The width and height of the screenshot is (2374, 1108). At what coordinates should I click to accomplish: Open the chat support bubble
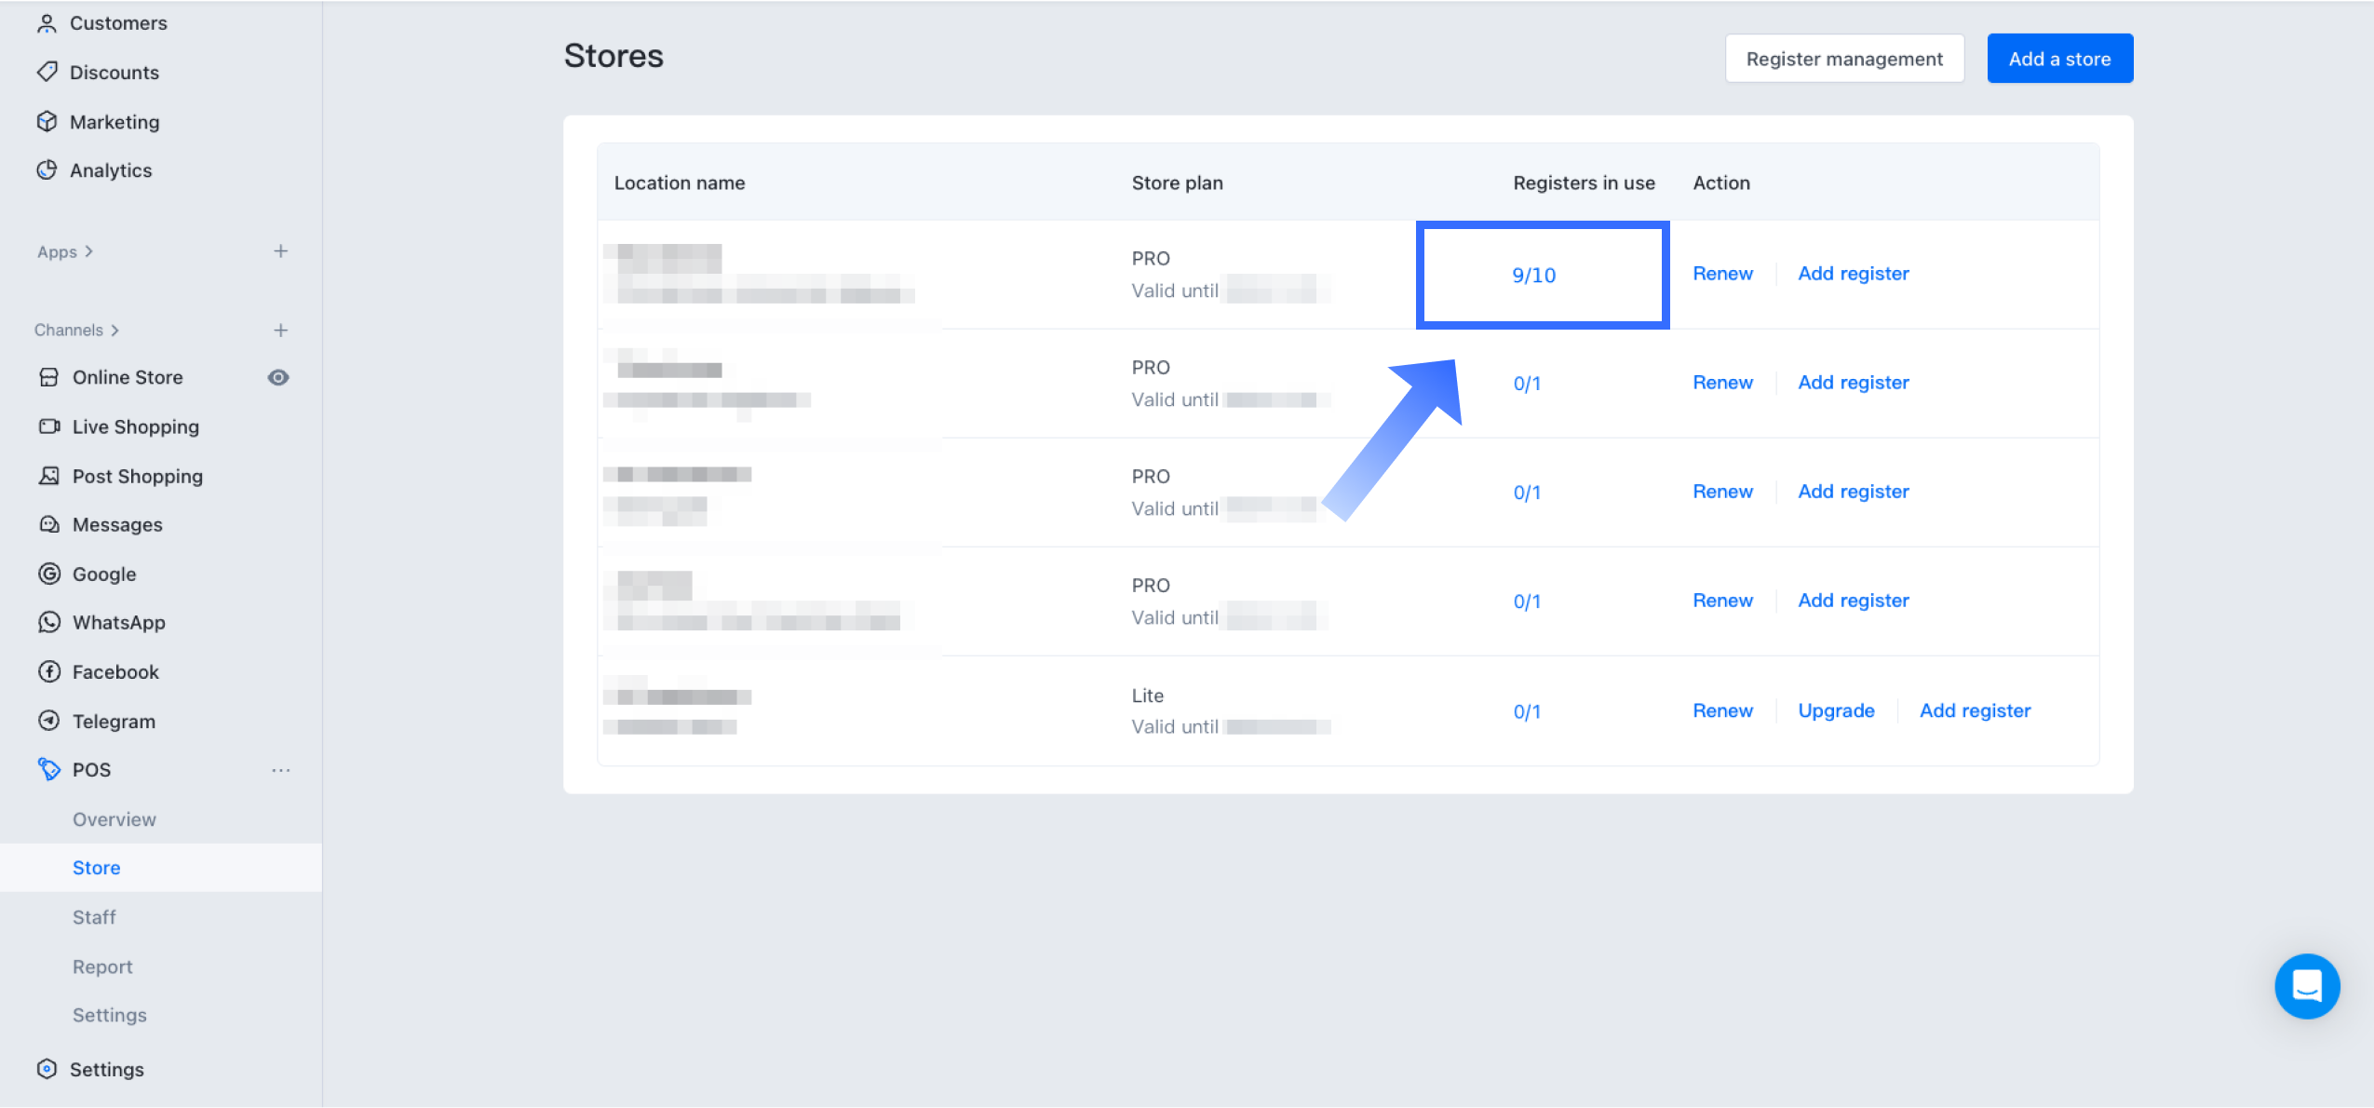pos(2306,985)
